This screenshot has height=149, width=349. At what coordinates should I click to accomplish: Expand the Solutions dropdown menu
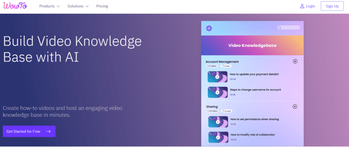pyautogui.click(x=78, y=6)
